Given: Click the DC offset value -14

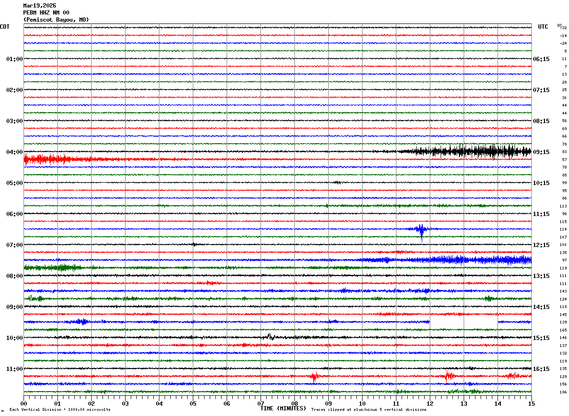Looking at the screenshot, I should (563, 36).
